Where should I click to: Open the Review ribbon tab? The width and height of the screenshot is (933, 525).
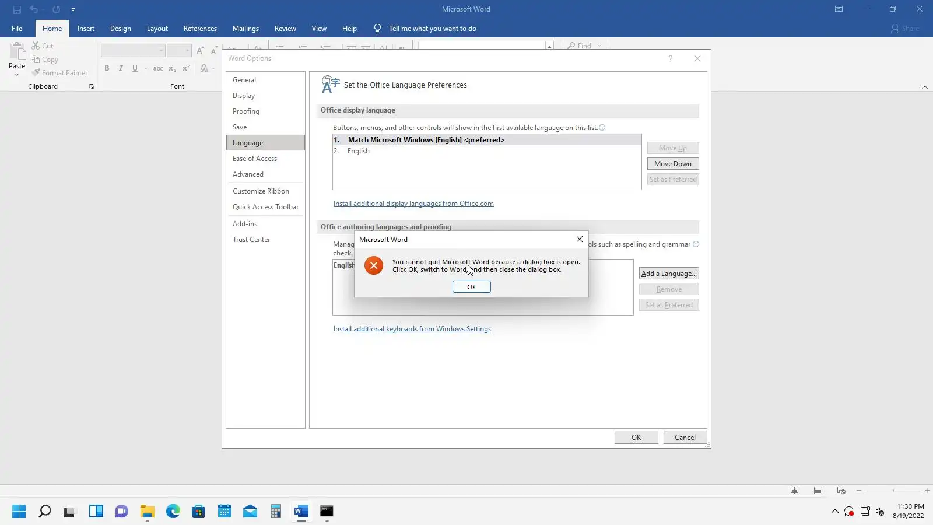pos(285,29)
